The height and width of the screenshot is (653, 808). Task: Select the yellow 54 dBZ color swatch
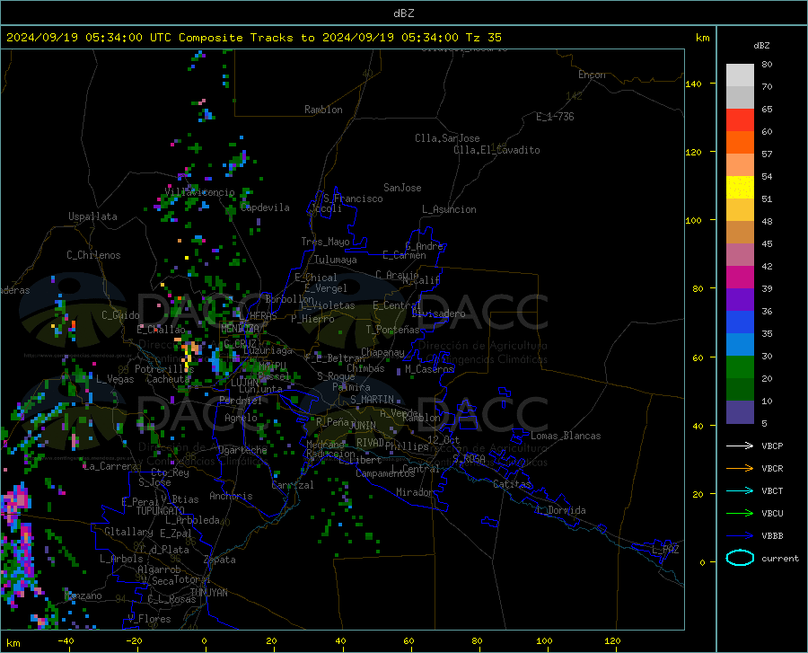click(x=740, y=188)
